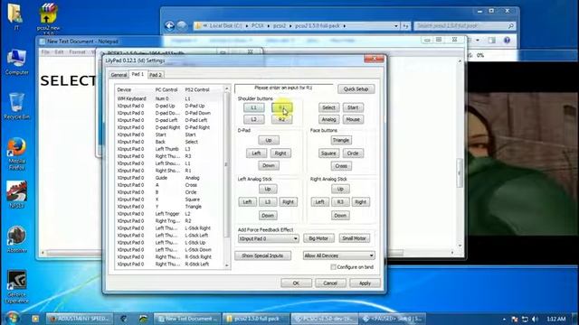
Task: Confirm with the OK button
Action: pos(296,283)
